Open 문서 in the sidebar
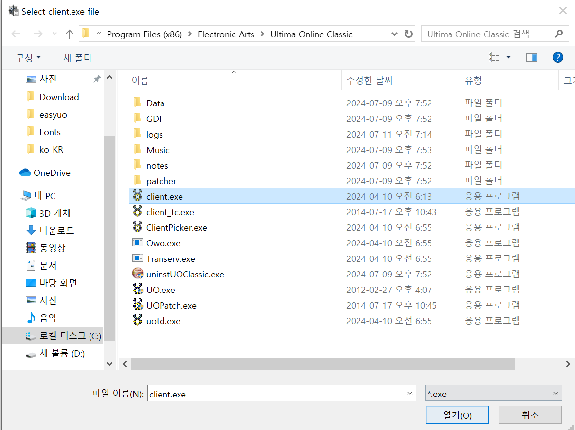Image resolution: width=575 pixels, height=430 pixels. pos(41,265)
